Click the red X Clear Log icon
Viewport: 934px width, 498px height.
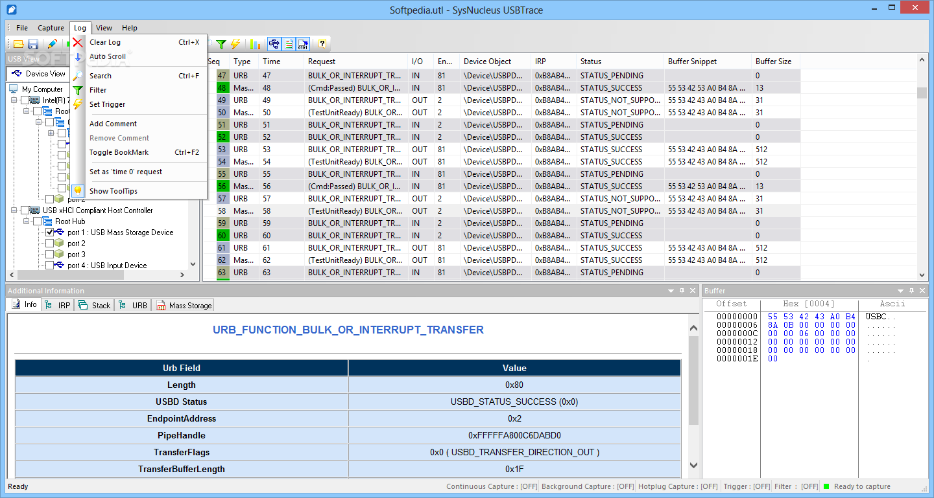point(78,42)
